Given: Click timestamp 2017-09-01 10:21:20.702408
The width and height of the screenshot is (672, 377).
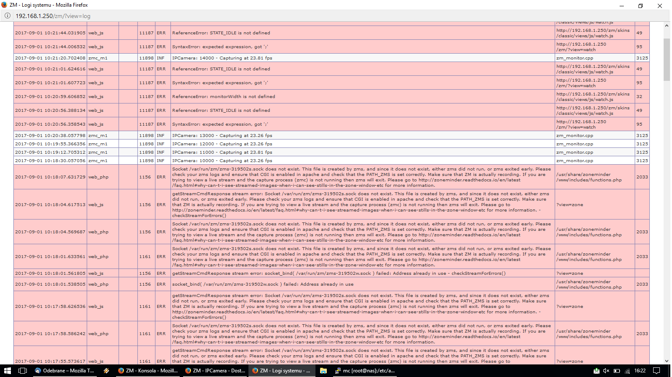Looking at the screenshot, I should 50,58.
